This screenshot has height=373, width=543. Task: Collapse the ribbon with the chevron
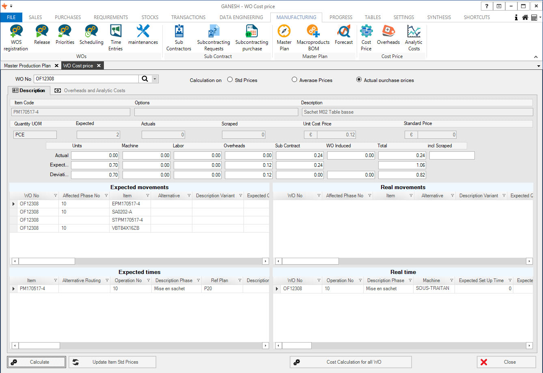pyautogui.click(x=536, y=57)
